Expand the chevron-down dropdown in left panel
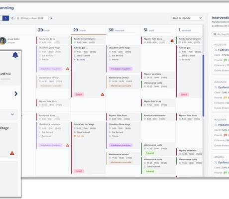Image resolution: width=229 pixels, height=199 pixels. [x=12, y=114]
